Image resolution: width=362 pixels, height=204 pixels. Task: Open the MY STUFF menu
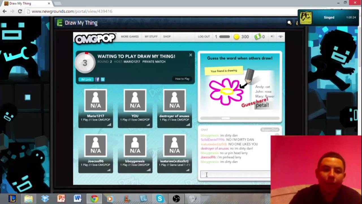151,37
